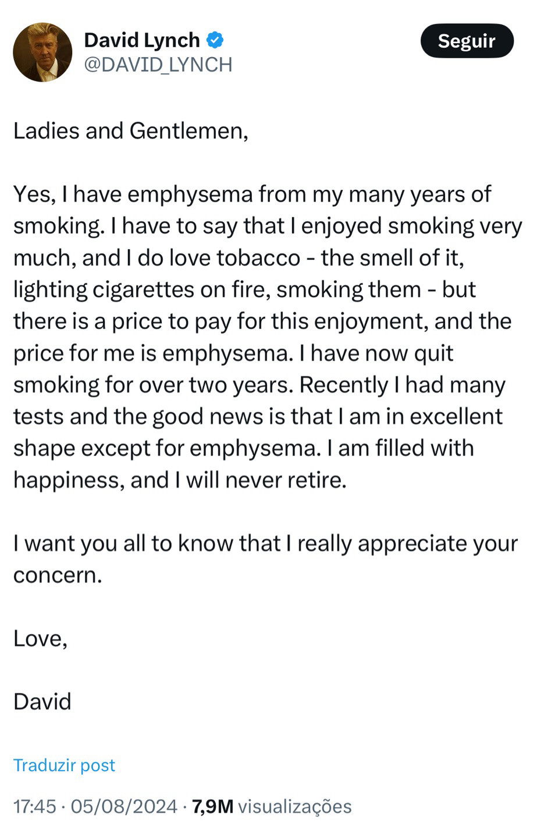Screen dimensions: 537x834
Task: Visit the @DAVID_LYNCH handle
Action: pos(158,65)
